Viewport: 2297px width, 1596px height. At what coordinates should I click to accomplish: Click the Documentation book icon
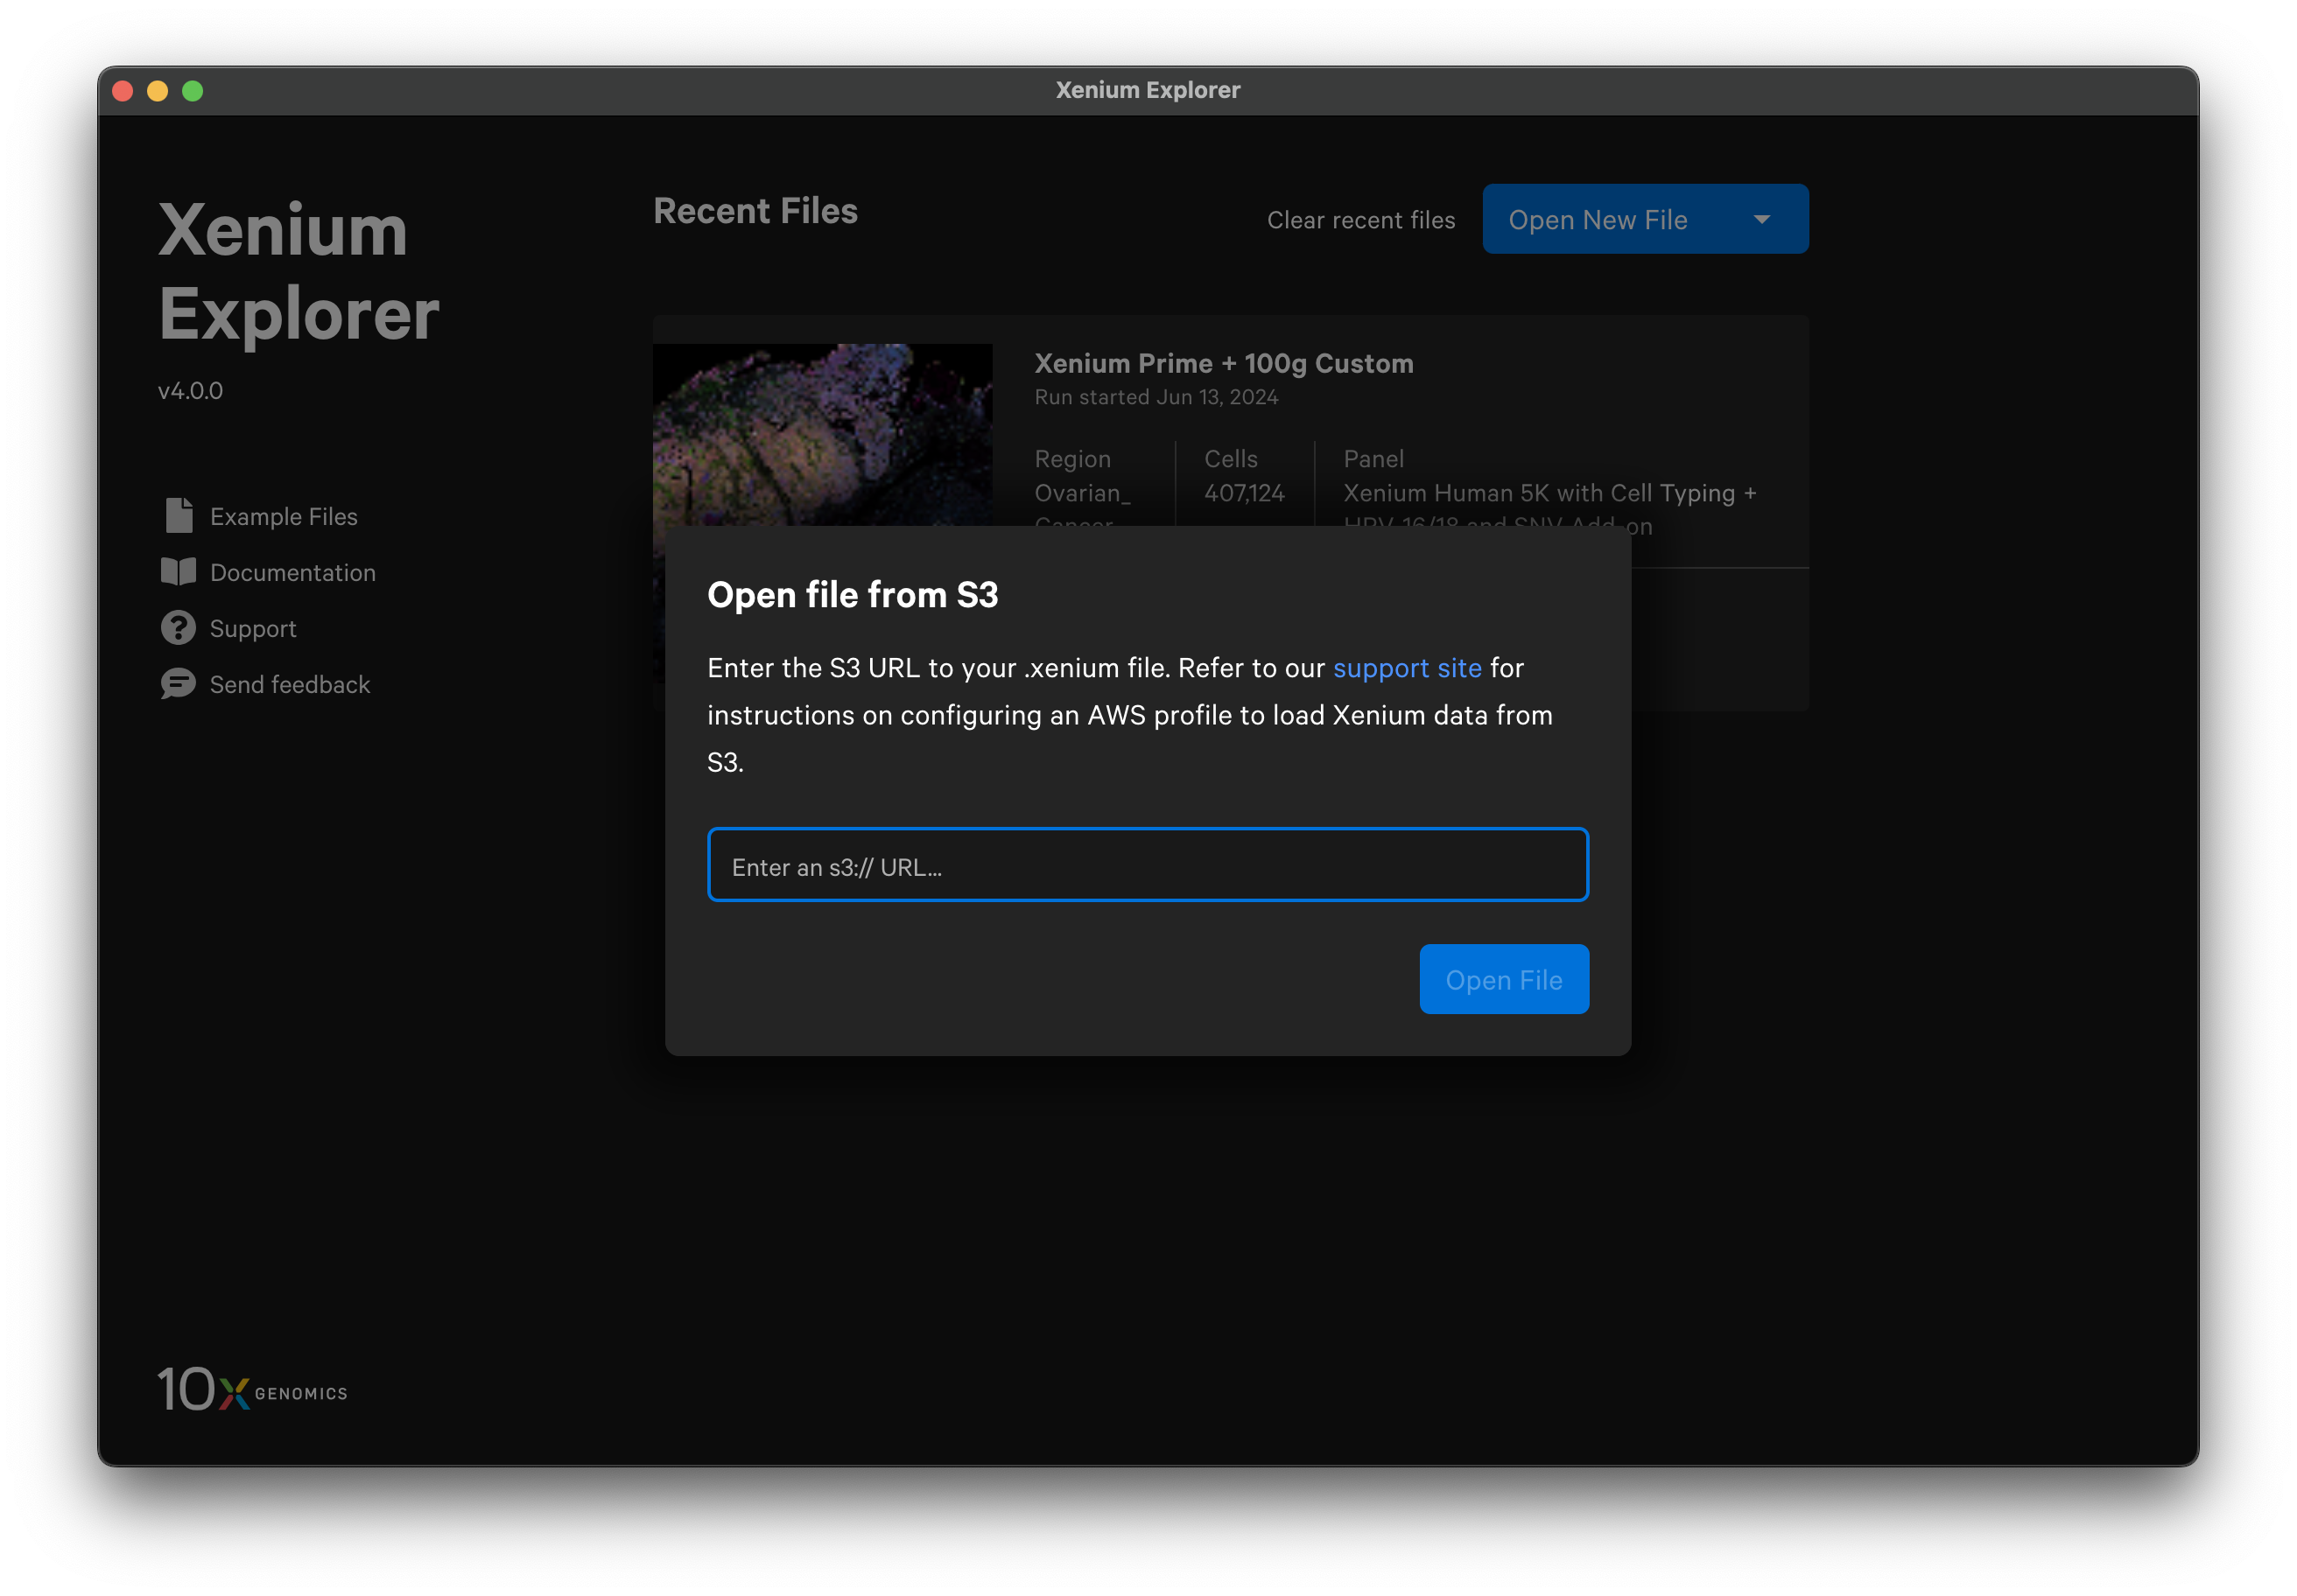(179, 572)
